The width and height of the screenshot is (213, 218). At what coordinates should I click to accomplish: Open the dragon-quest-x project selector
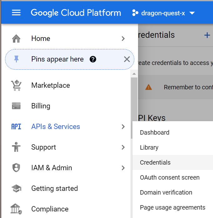(x=164, y=13)
